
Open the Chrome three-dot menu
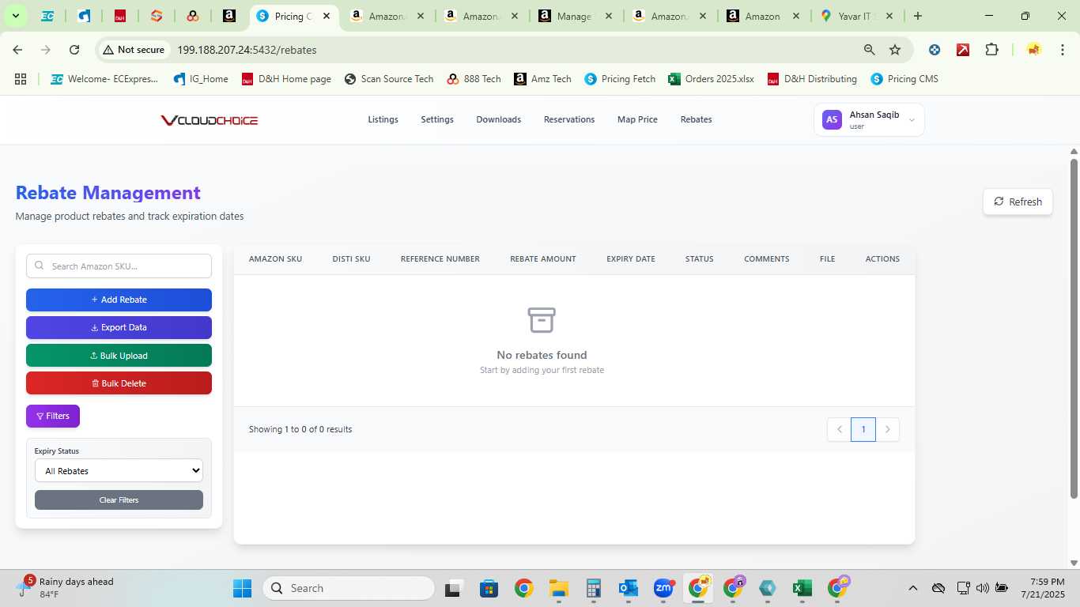(1061, 50)
